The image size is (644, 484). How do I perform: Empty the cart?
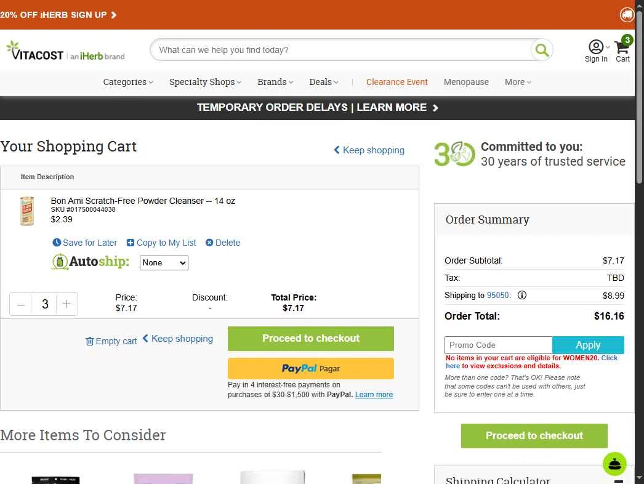coord(111,341)
